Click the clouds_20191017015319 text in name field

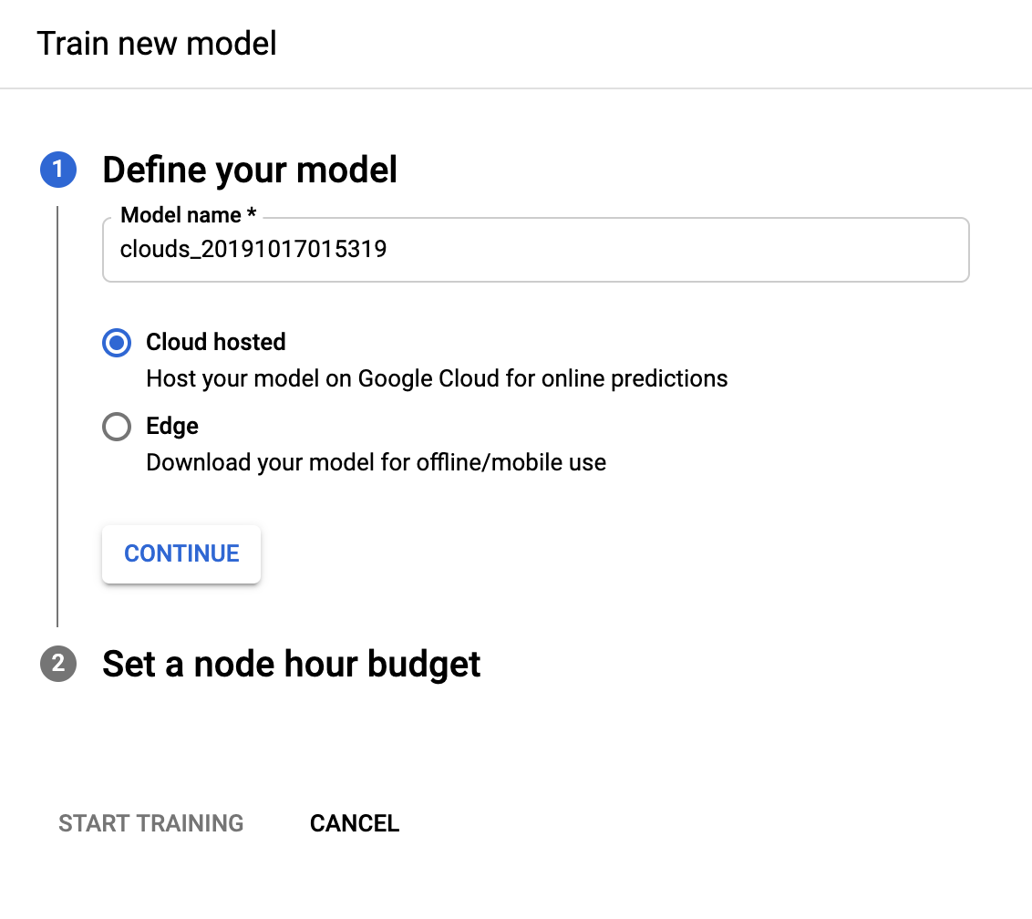pyautogui.click(x=253, y=249)
